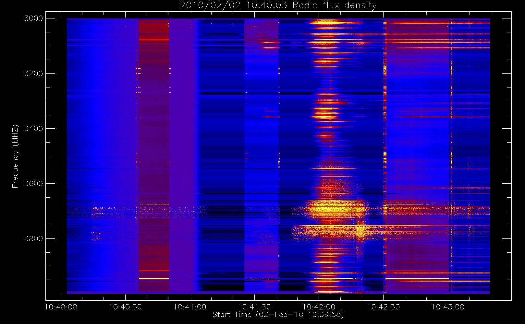Click the 10:42:30 time tick label
The width and height of the screenshot is (525, 324).
(x=384, y=307)
